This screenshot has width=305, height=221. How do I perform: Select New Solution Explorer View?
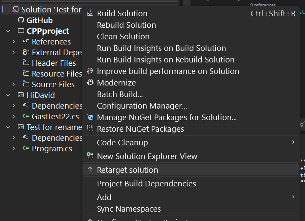point(190,156)
